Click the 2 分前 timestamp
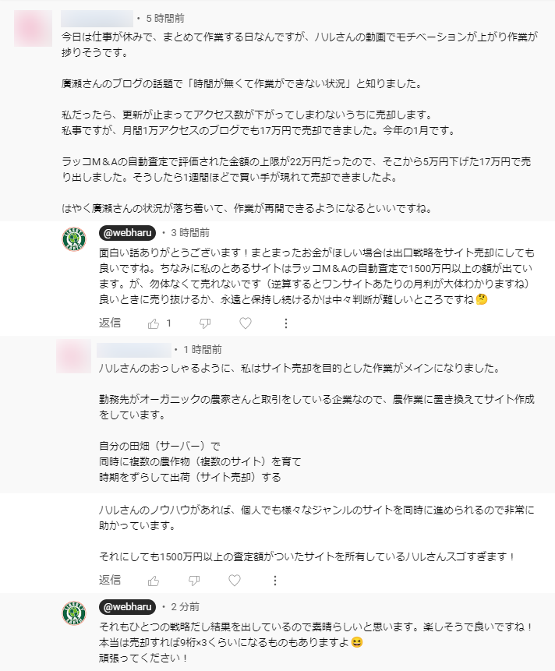The height and width of the screenshot is (671, 555). pos(186,607)
